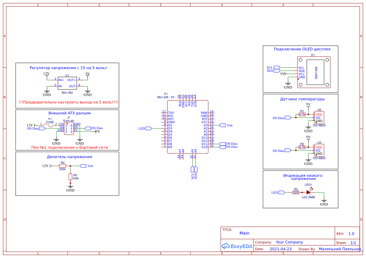Screen dimensions: 366x258
Task: Click the Volt net flag on pin A3
Action: click(223, 125)
